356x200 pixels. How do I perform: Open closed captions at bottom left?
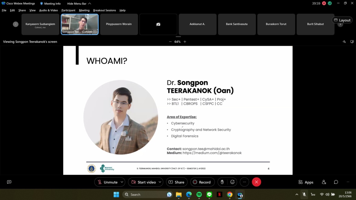pos(9,182)
